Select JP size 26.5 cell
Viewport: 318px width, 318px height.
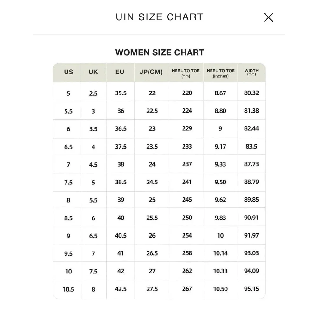pyautogui.click(x=152, y=253)
